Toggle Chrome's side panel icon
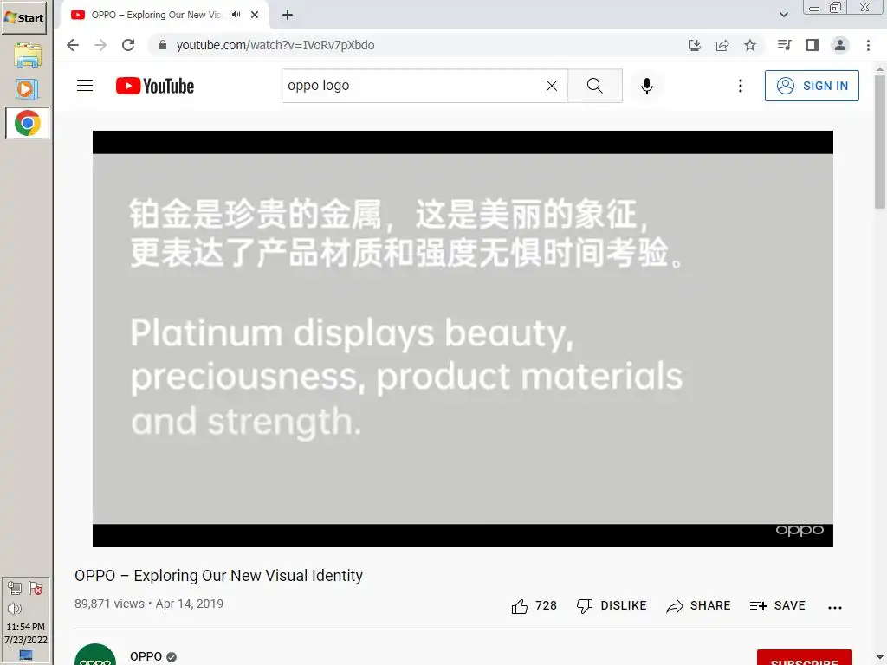887x665 pixels. 813,45
